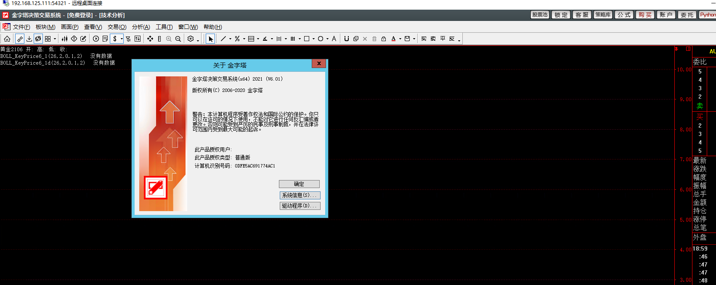The image size is (716, 285).
Task: Click the settings gear icon
Action: click(x=191, y=39)
